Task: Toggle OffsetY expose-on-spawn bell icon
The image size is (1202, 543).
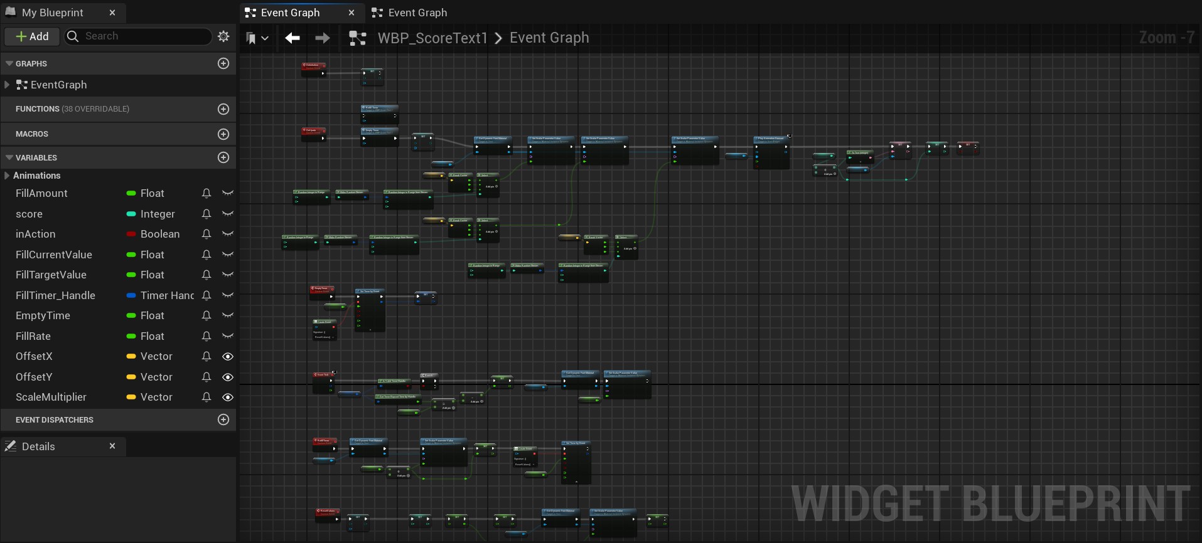Action: (206, 377)
